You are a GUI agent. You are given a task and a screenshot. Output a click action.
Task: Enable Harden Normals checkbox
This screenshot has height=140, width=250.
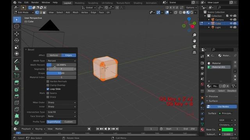point(48,81)
